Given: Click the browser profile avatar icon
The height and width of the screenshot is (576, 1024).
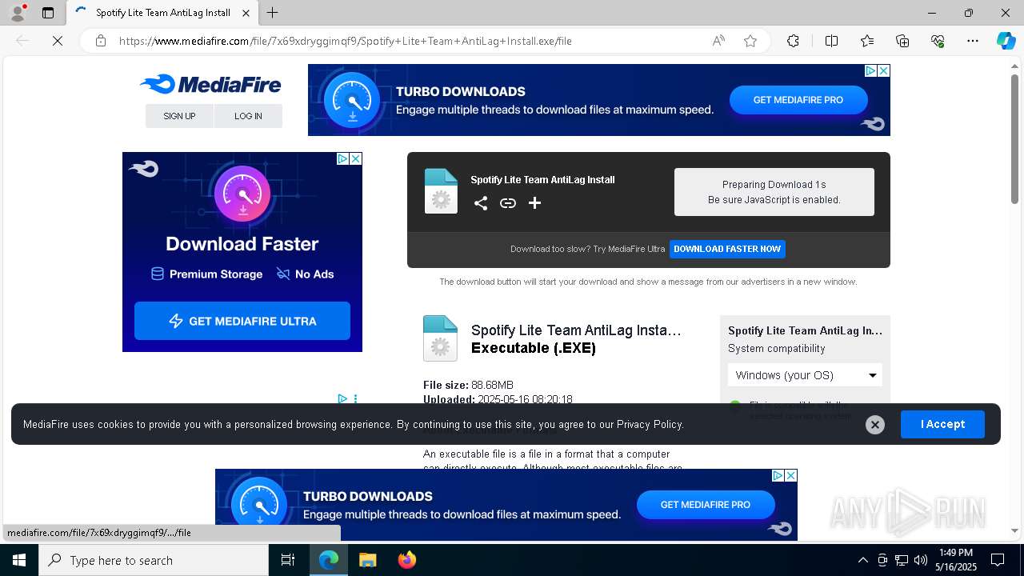Looking at the screenshot, I should (18, 13).
